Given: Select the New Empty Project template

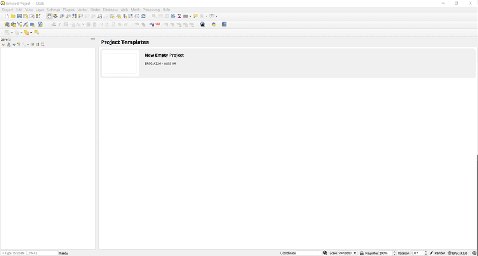Looking at the screenshot, I should coord(288,63).
